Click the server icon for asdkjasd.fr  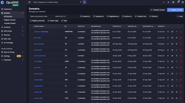(172, 50)
